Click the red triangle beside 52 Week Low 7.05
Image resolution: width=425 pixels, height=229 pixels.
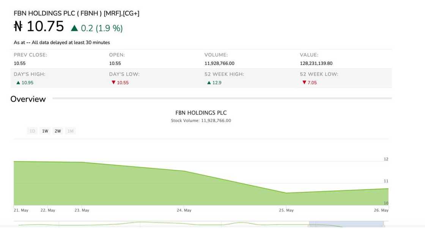(304, 83)
